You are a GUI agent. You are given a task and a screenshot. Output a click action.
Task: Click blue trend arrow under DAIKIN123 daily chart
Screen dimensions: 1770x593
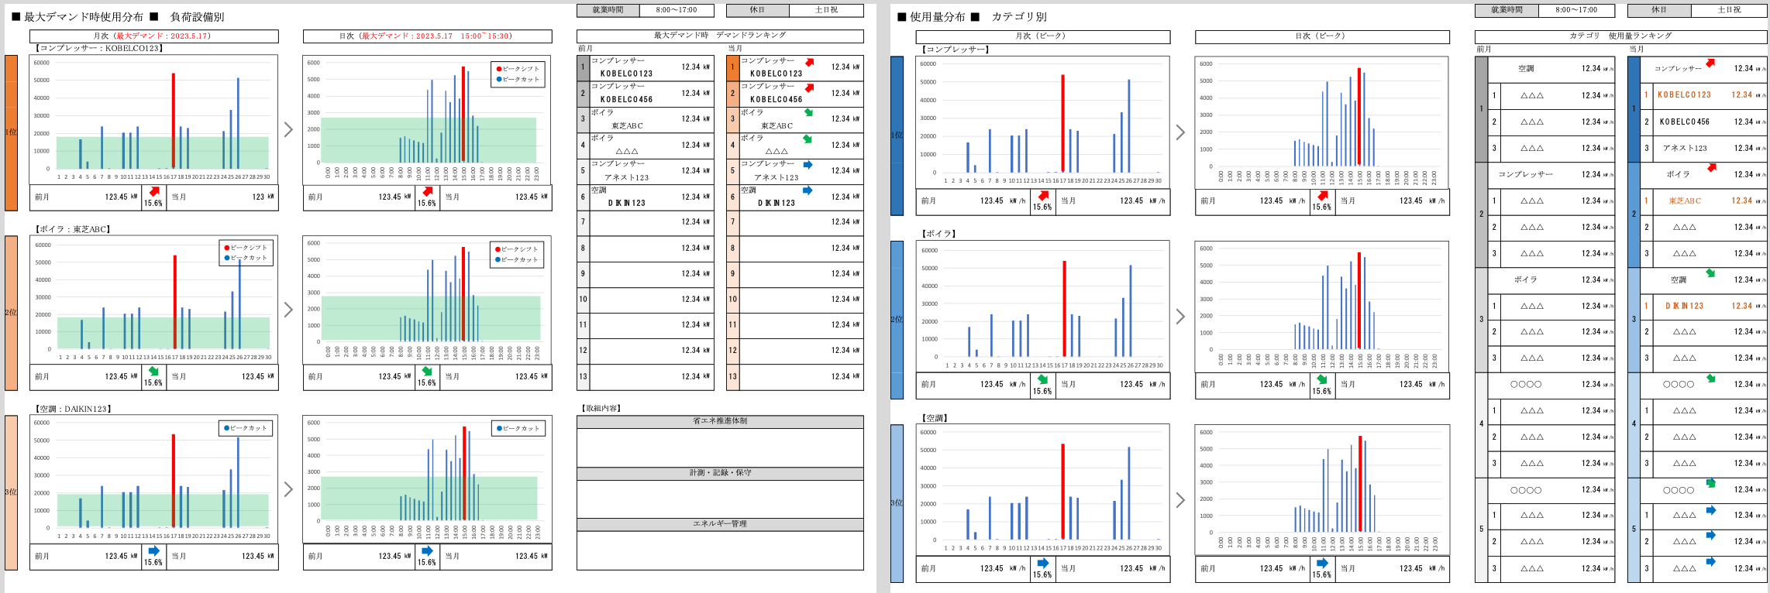427,551
